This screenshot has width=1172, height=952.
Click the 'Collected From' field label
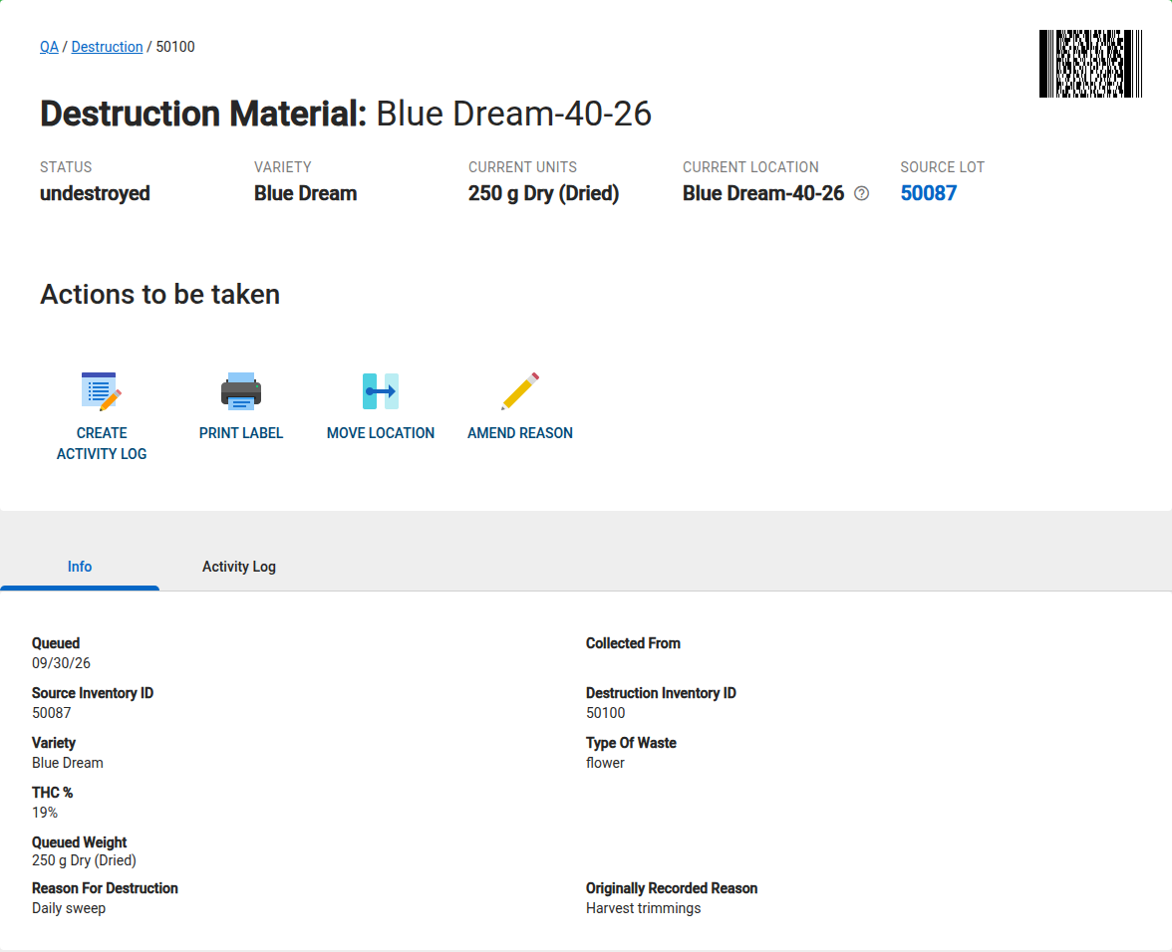pyautogui.click(x=633, y=643)
